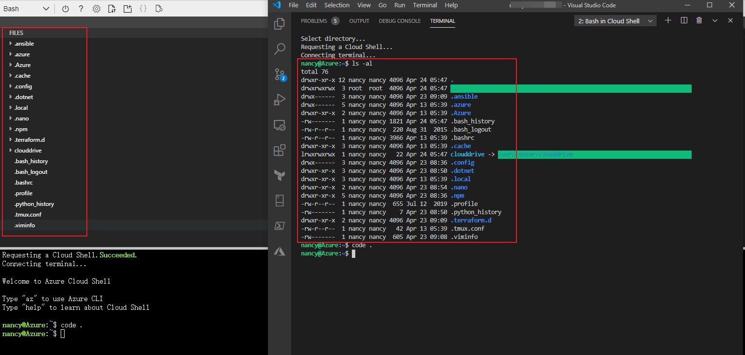Viewport: 745px width, 355px height.
Task: Restart Cloud Shell with the power icon
Action: pos(66,9)
